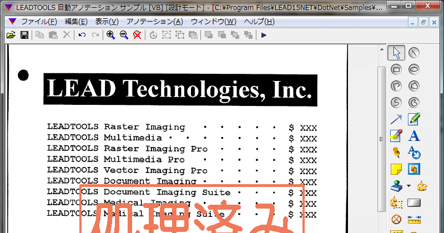444x233 pixels.
Task: Select the green Rubber Stamp tool
Action: tap(396, 186)
